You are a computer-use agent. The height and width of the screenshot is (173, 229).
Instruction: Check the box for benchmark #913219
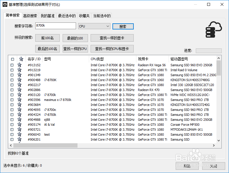[x=12, y=70]
